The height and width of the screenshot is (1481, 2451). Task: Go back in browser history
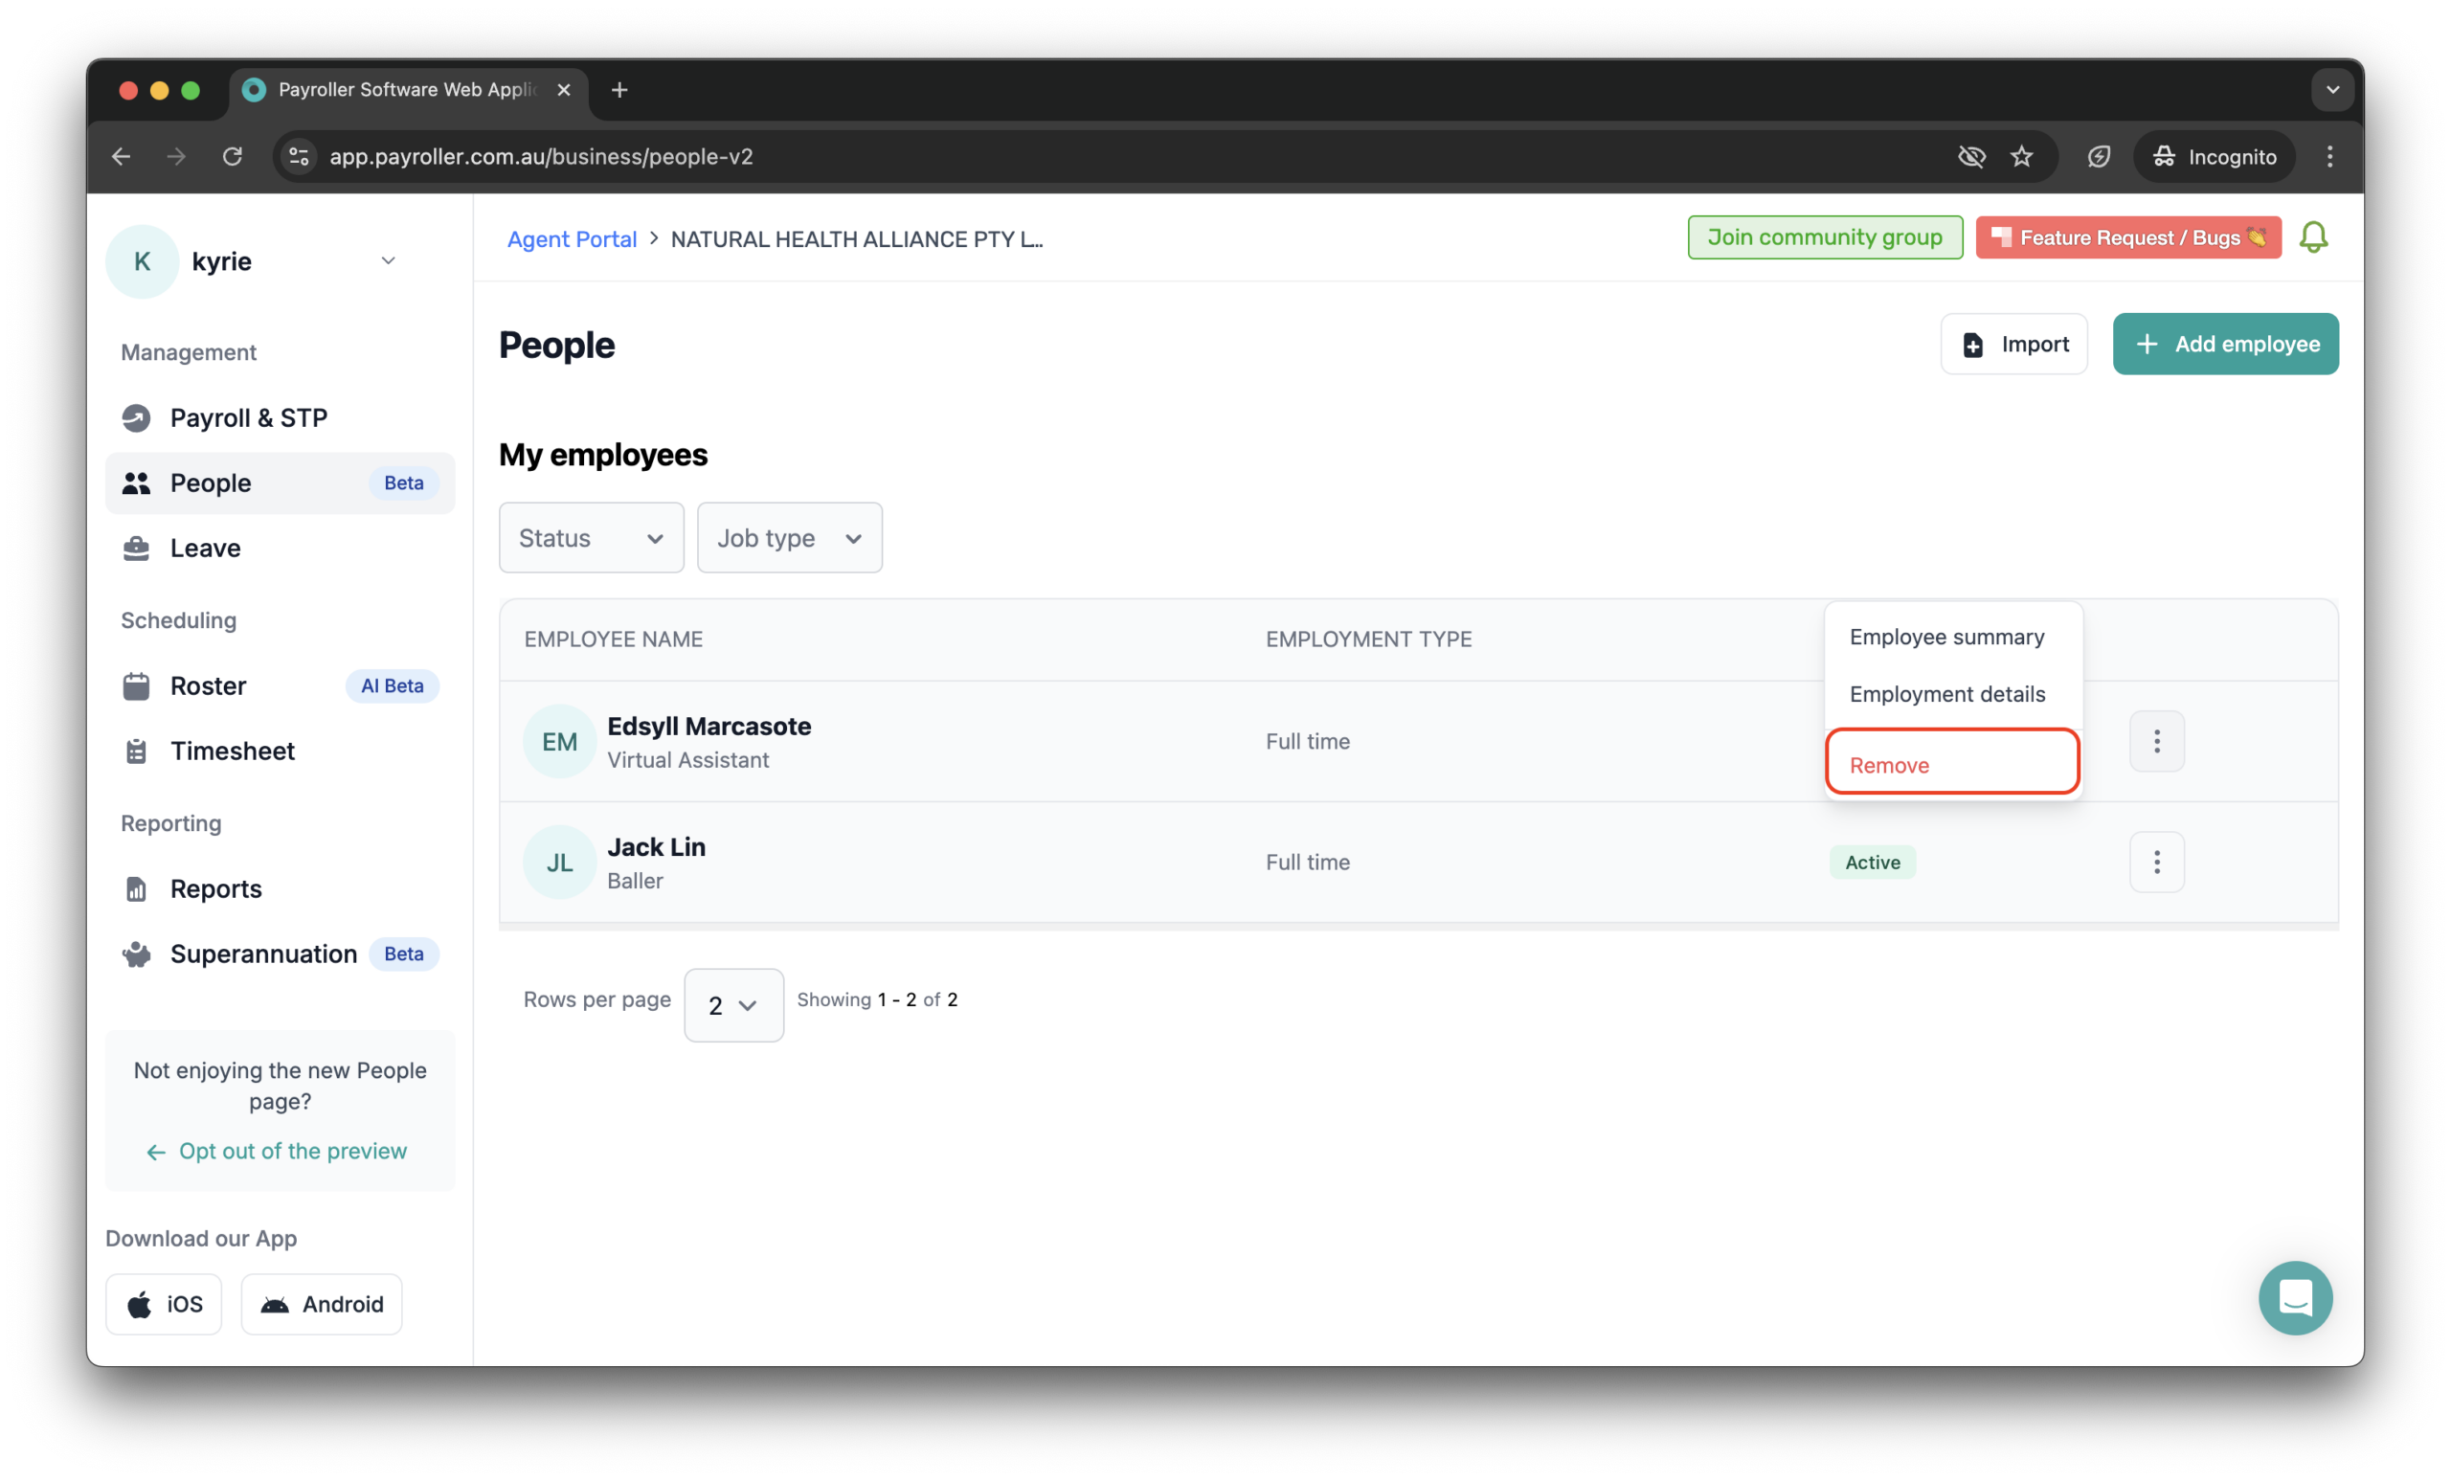[122, 156]
